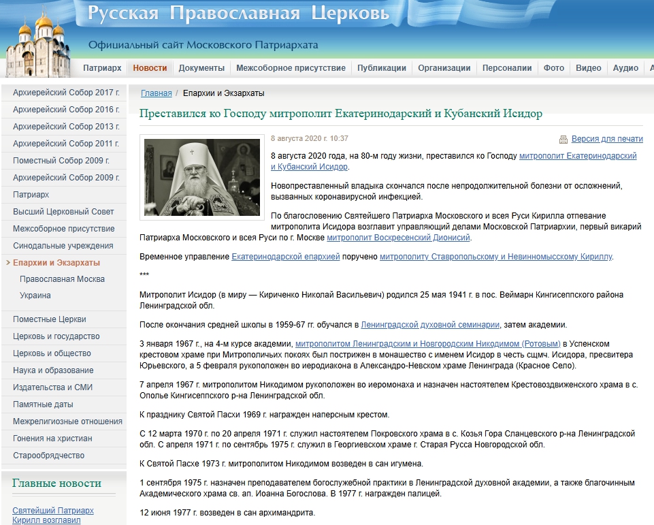Open the Персоналии top menu item
Viewport: 654px width, 525px height.
pos(507,68)
